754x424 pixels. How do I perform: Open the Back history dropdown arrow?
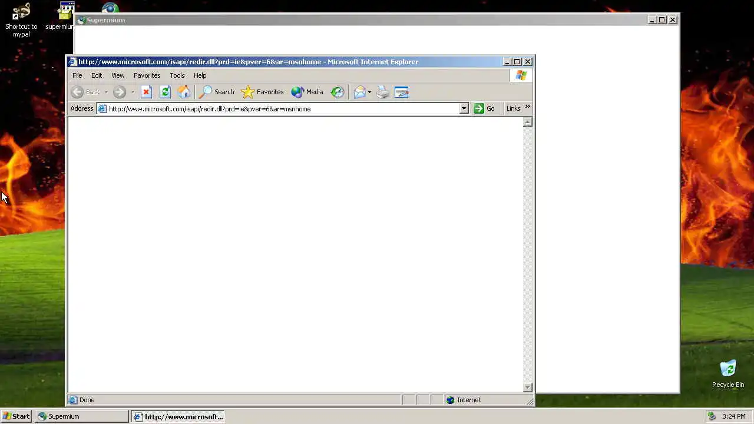(x=106, y=92)
